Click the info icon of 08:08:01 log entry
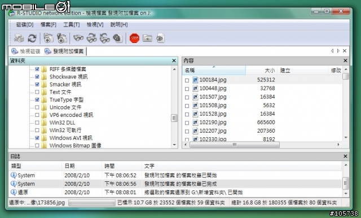This screenshot has width=361, height=218. click(14, 193)
